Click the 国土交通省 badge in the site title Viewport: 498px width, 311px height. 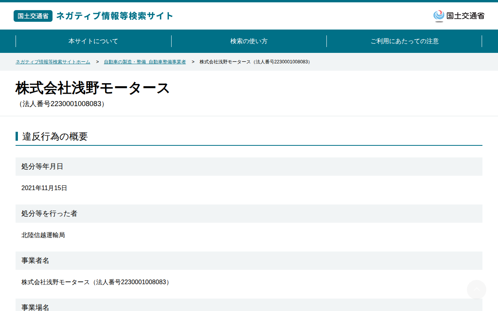33,16
